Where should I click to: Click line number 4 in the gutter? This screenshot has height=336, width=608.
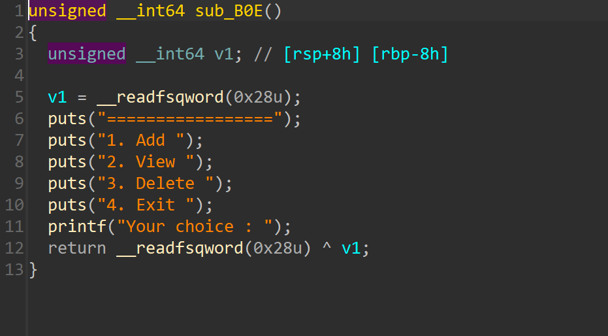coord(18,76)
